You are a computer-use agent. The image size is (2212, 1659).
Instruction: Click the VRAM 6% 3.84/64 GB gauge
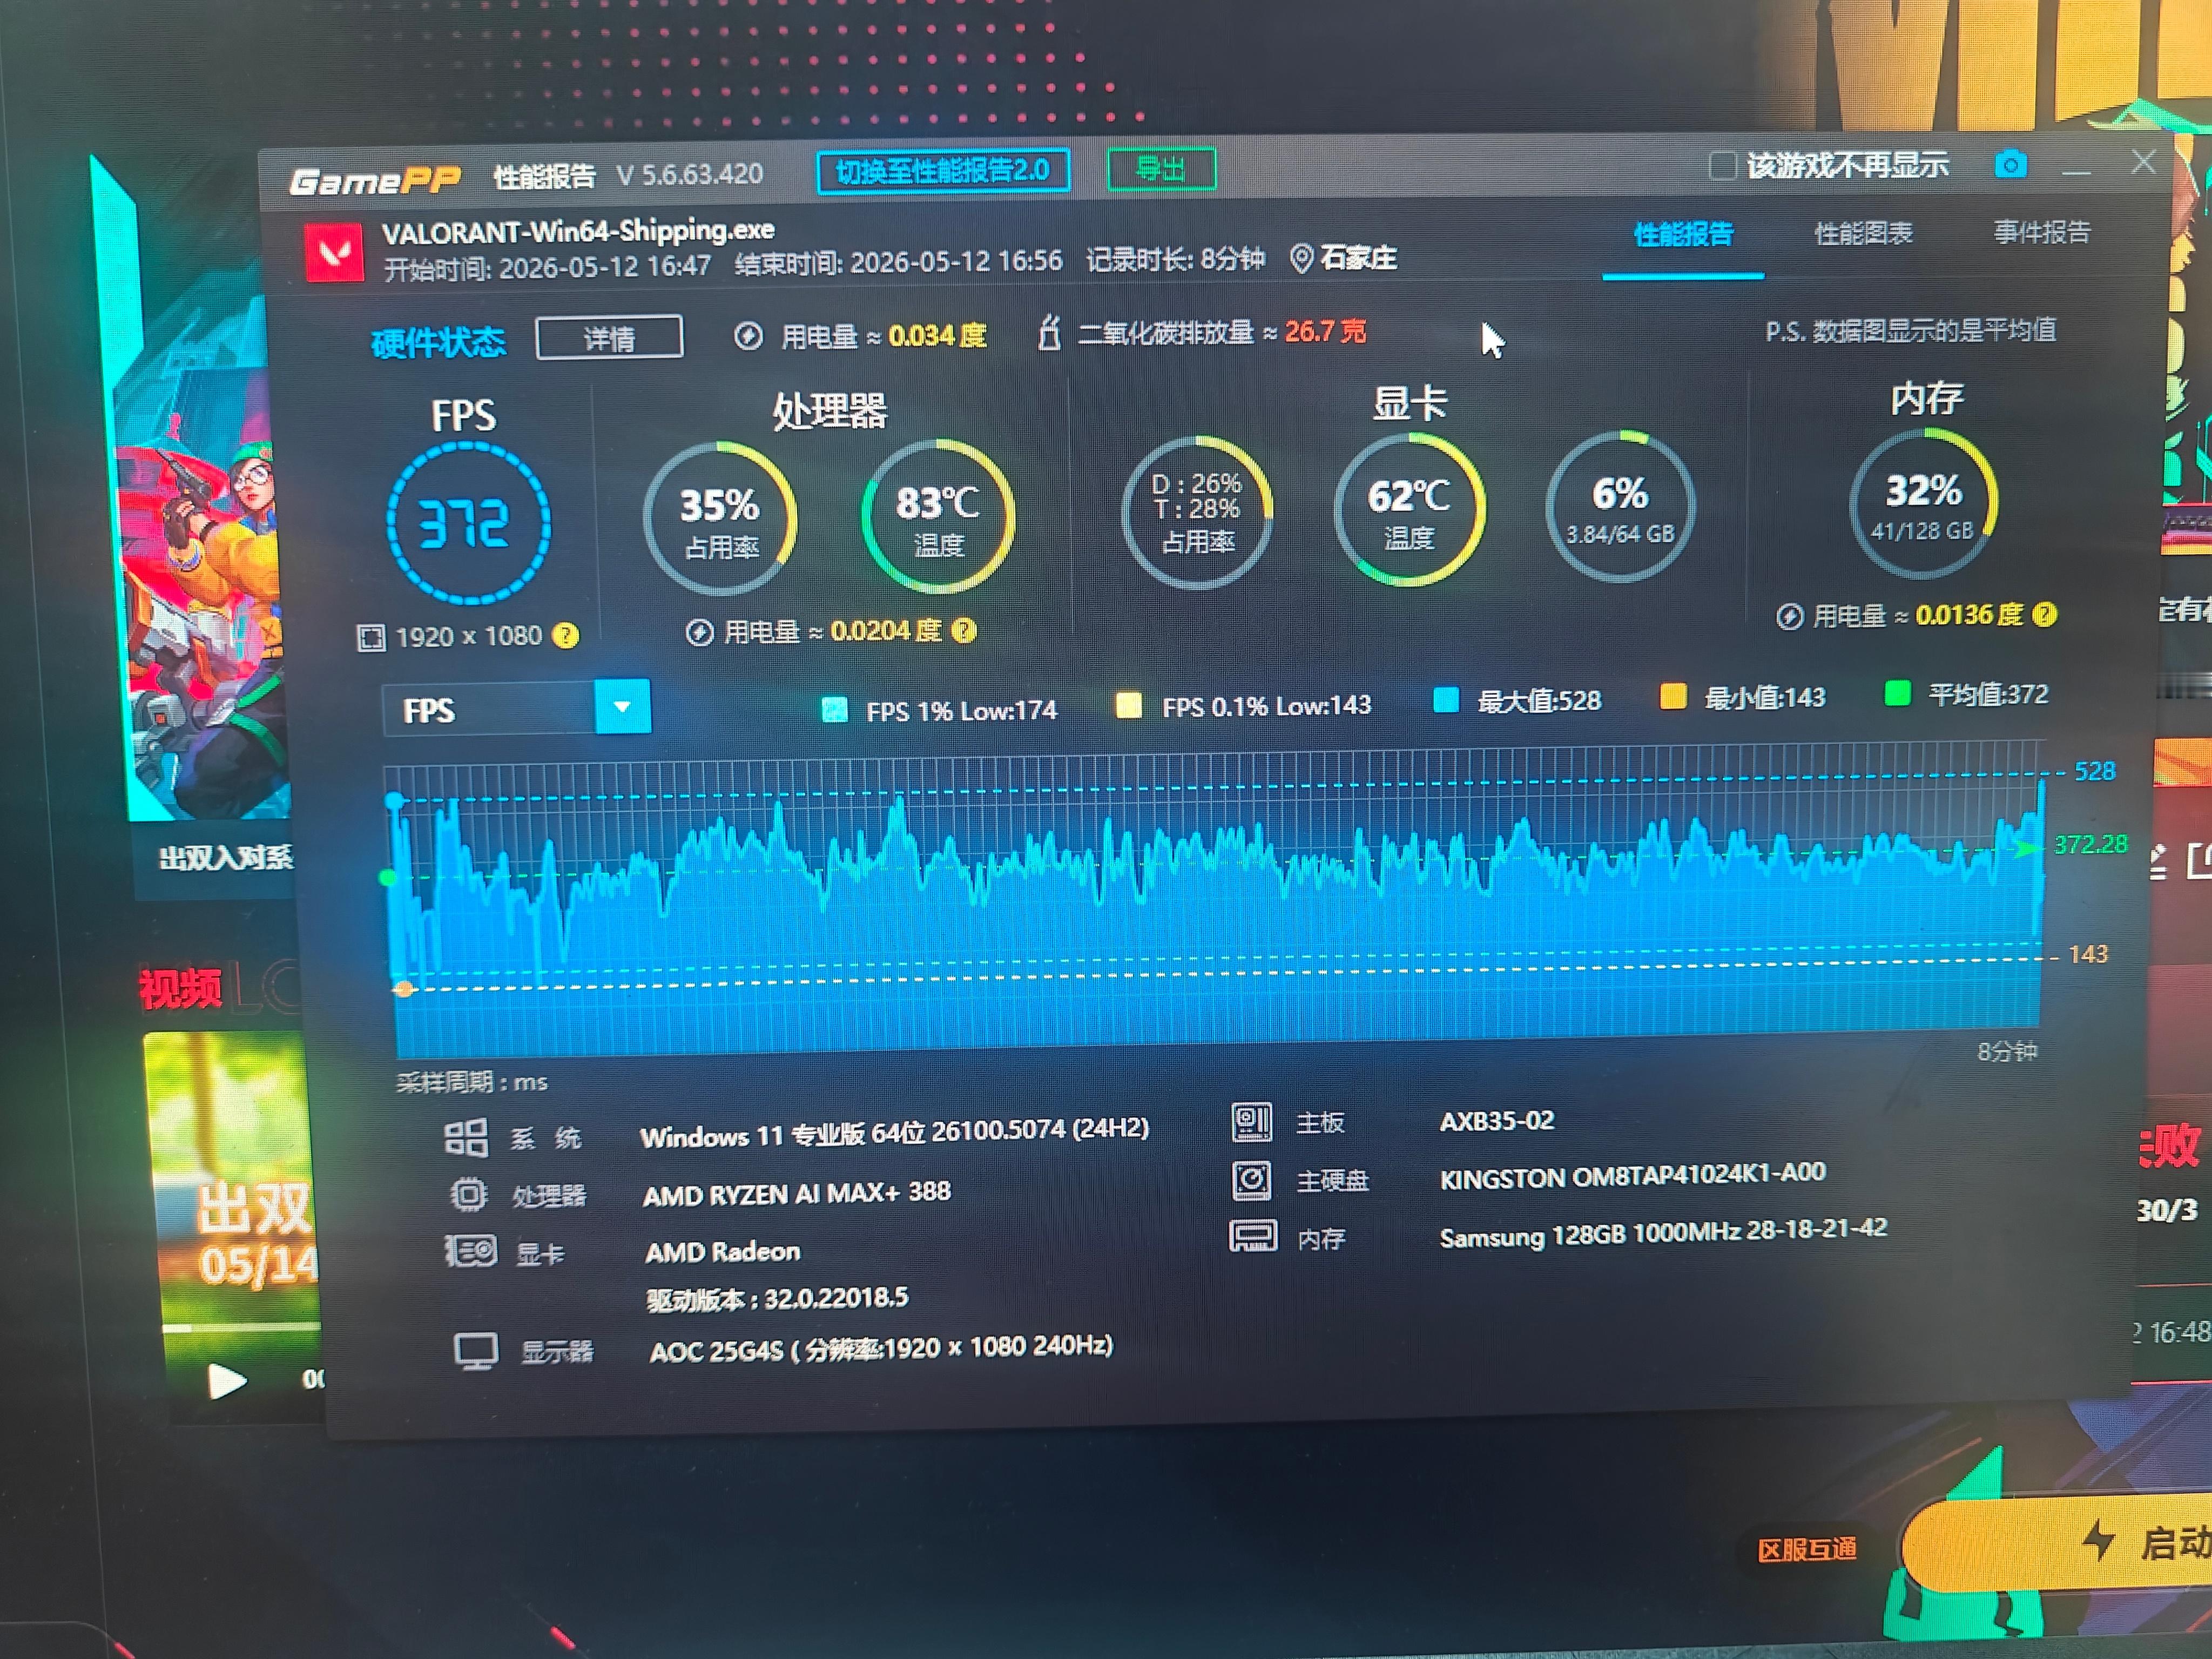click(x=1620, y=506)
